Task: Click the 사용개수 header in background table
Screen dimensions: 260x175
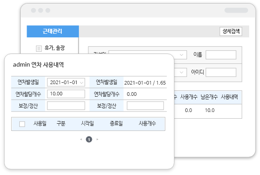Action: [189, 97]
